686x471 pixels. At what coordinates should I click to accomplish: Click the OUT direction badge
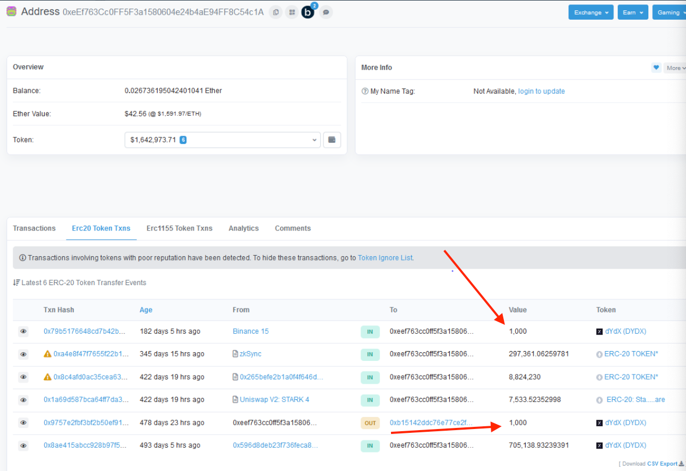point(370,422)
